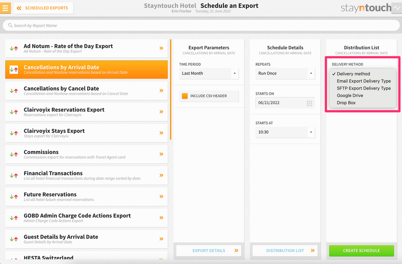Open Guest Details by Arrival Date export
This screenshot has height=264, width=402.
tap(87, 239)
